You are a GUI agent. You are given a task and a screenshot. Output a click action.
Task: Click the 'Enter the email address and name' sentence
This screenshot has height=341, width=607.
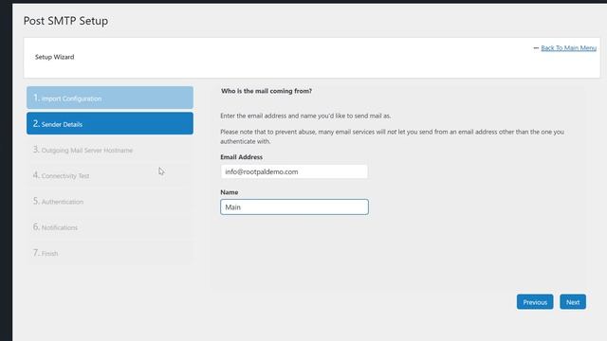[305, 116]
